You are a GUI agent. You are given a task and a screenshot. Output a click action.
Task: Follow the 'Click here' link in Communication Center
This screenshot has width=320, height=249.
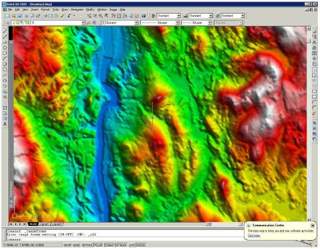pyautogui.click(x=254, y=236)
